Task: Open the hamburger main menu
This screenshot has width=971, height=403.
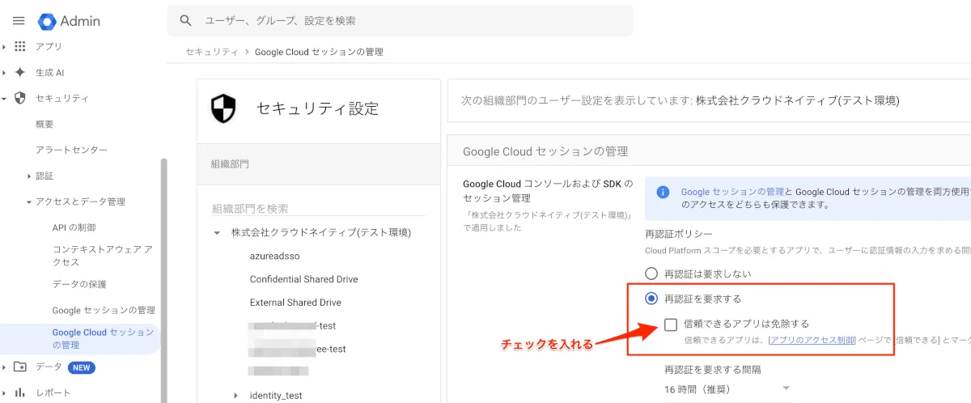Action: tap(19, 20)
